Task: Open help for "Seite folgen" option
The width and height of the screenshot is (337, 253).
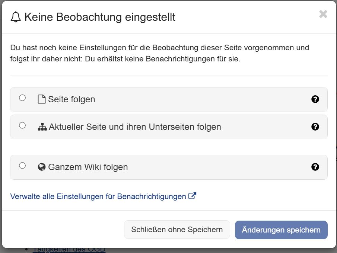Action: point(315,99)
